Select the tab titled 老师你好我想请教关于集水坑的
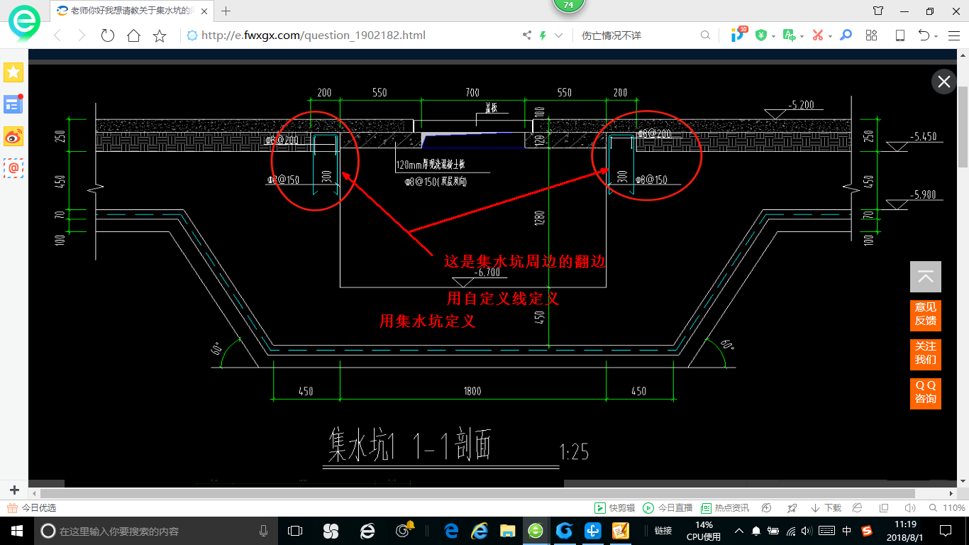Image resolution: width=969 pixels, height=545 pixels. [133, 11]
